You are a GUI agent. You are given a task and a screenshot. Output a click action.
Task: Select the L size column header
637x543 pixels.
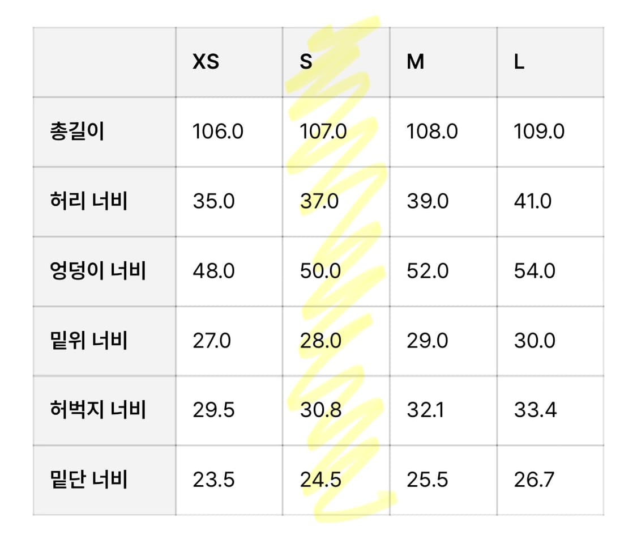[x=519, y=62]
